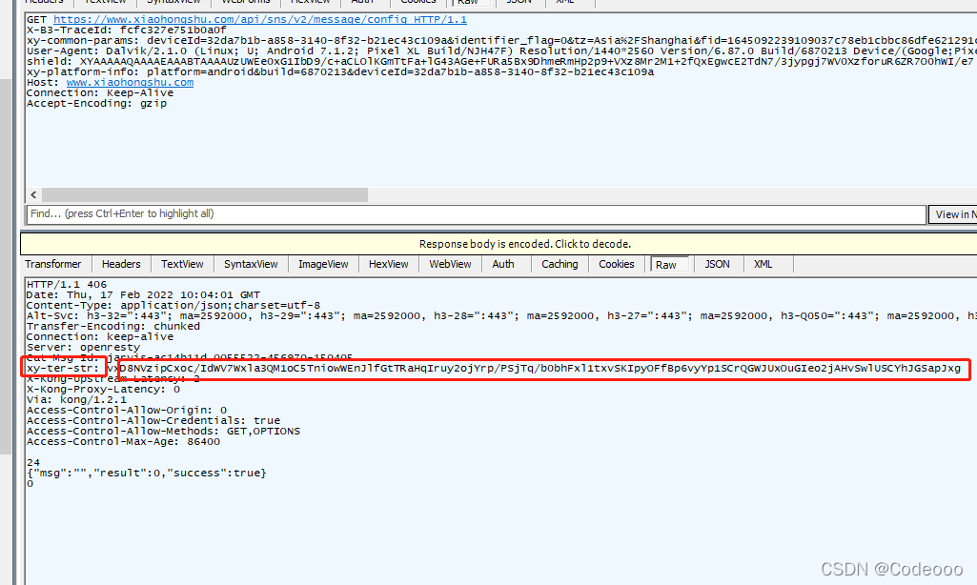The height and width of the screenshot is (585, 977).
Task: View the response in HexView
Action: coord(388,264)
